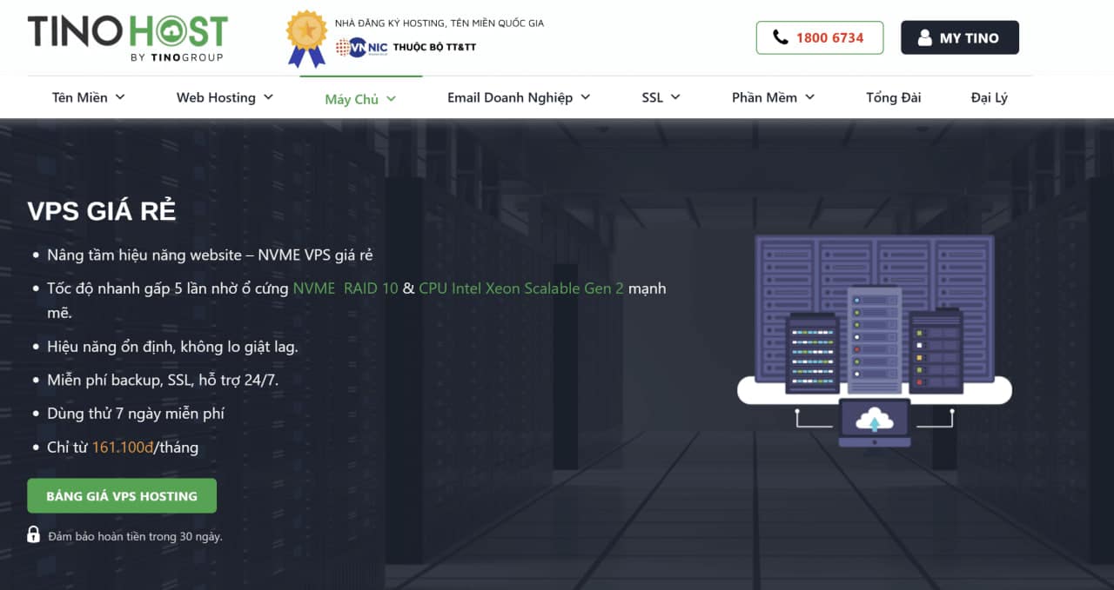Image resolution: width=1114 pixels, height=590 pixels.
Task: Go to Tổng Đài page
Action: [x=894, y=97]
